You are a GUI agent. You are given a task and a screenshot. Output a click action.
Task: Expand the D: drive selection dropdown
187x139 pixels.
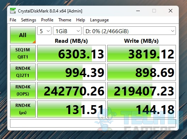(x=129, y=31)
